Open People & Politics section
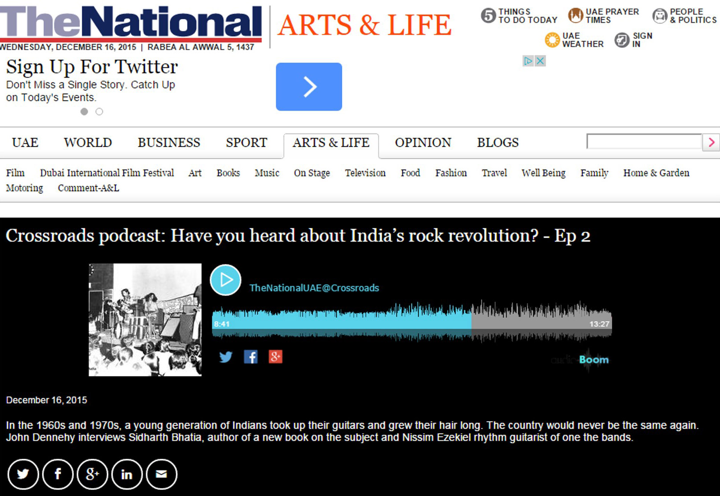Viewport: 720px width, 496px height. (685, 16)
